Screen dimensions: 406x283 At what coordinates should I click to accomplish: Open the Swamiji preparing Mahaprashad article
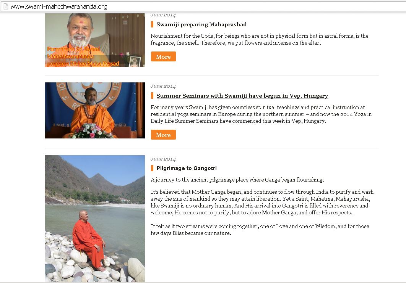[x=201, y=24]
